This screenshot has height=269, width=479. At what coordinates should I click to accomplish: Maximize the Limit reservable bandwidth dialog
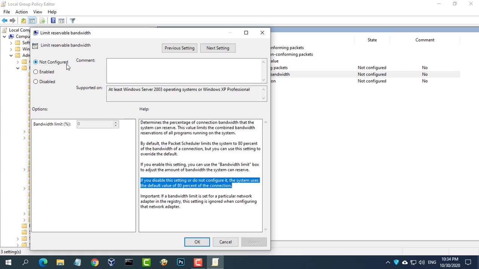coord(246,33)
